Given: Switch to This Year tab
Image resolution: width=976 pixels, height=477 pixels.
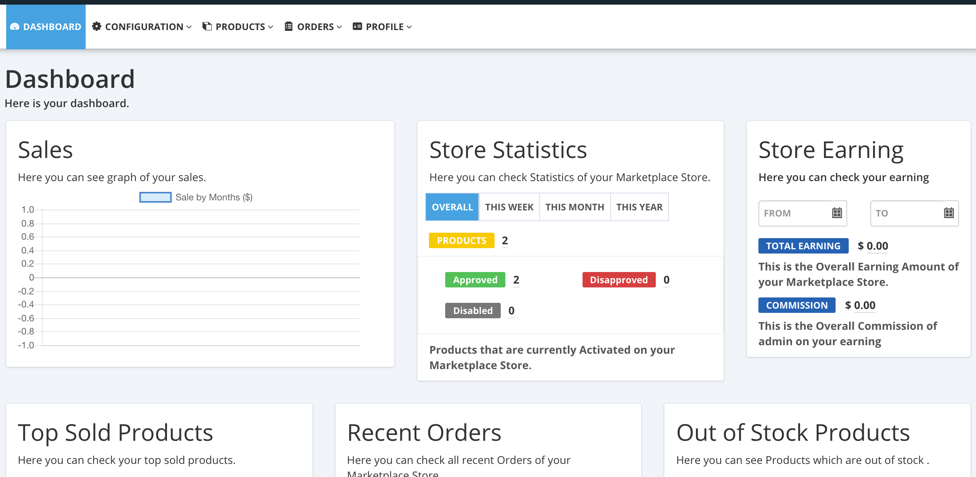Looking at the screenshot, I should pyautogui.click(x=639, y=207).
